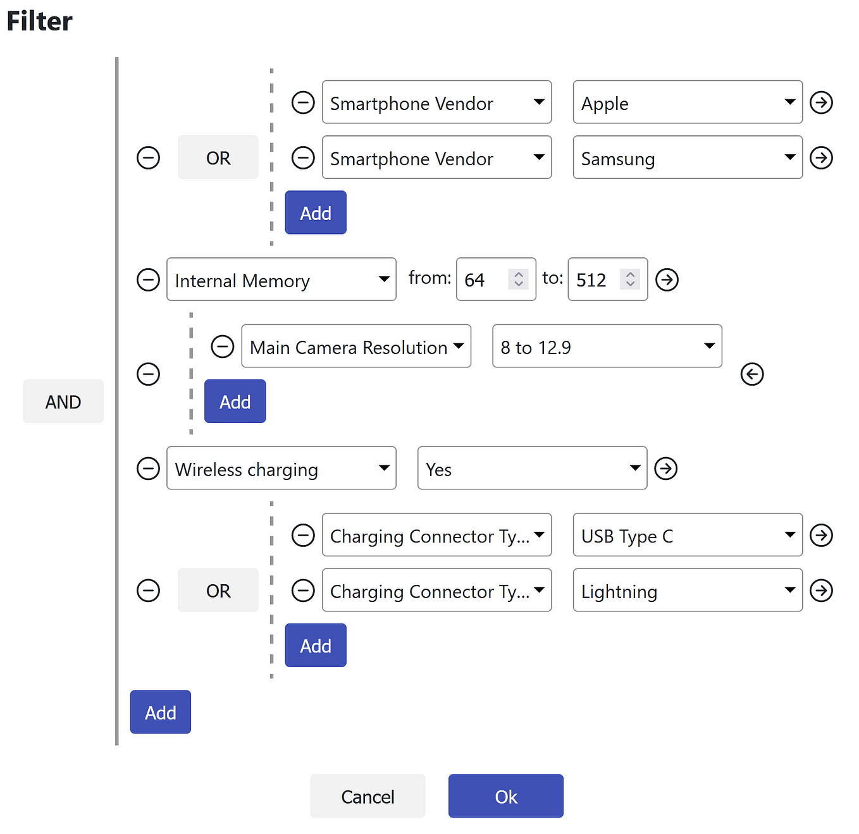This screenshot has height=834, width=859.
Task: Remove the Samsung Smartphone Vendor condition
Action: click(303, 157)
